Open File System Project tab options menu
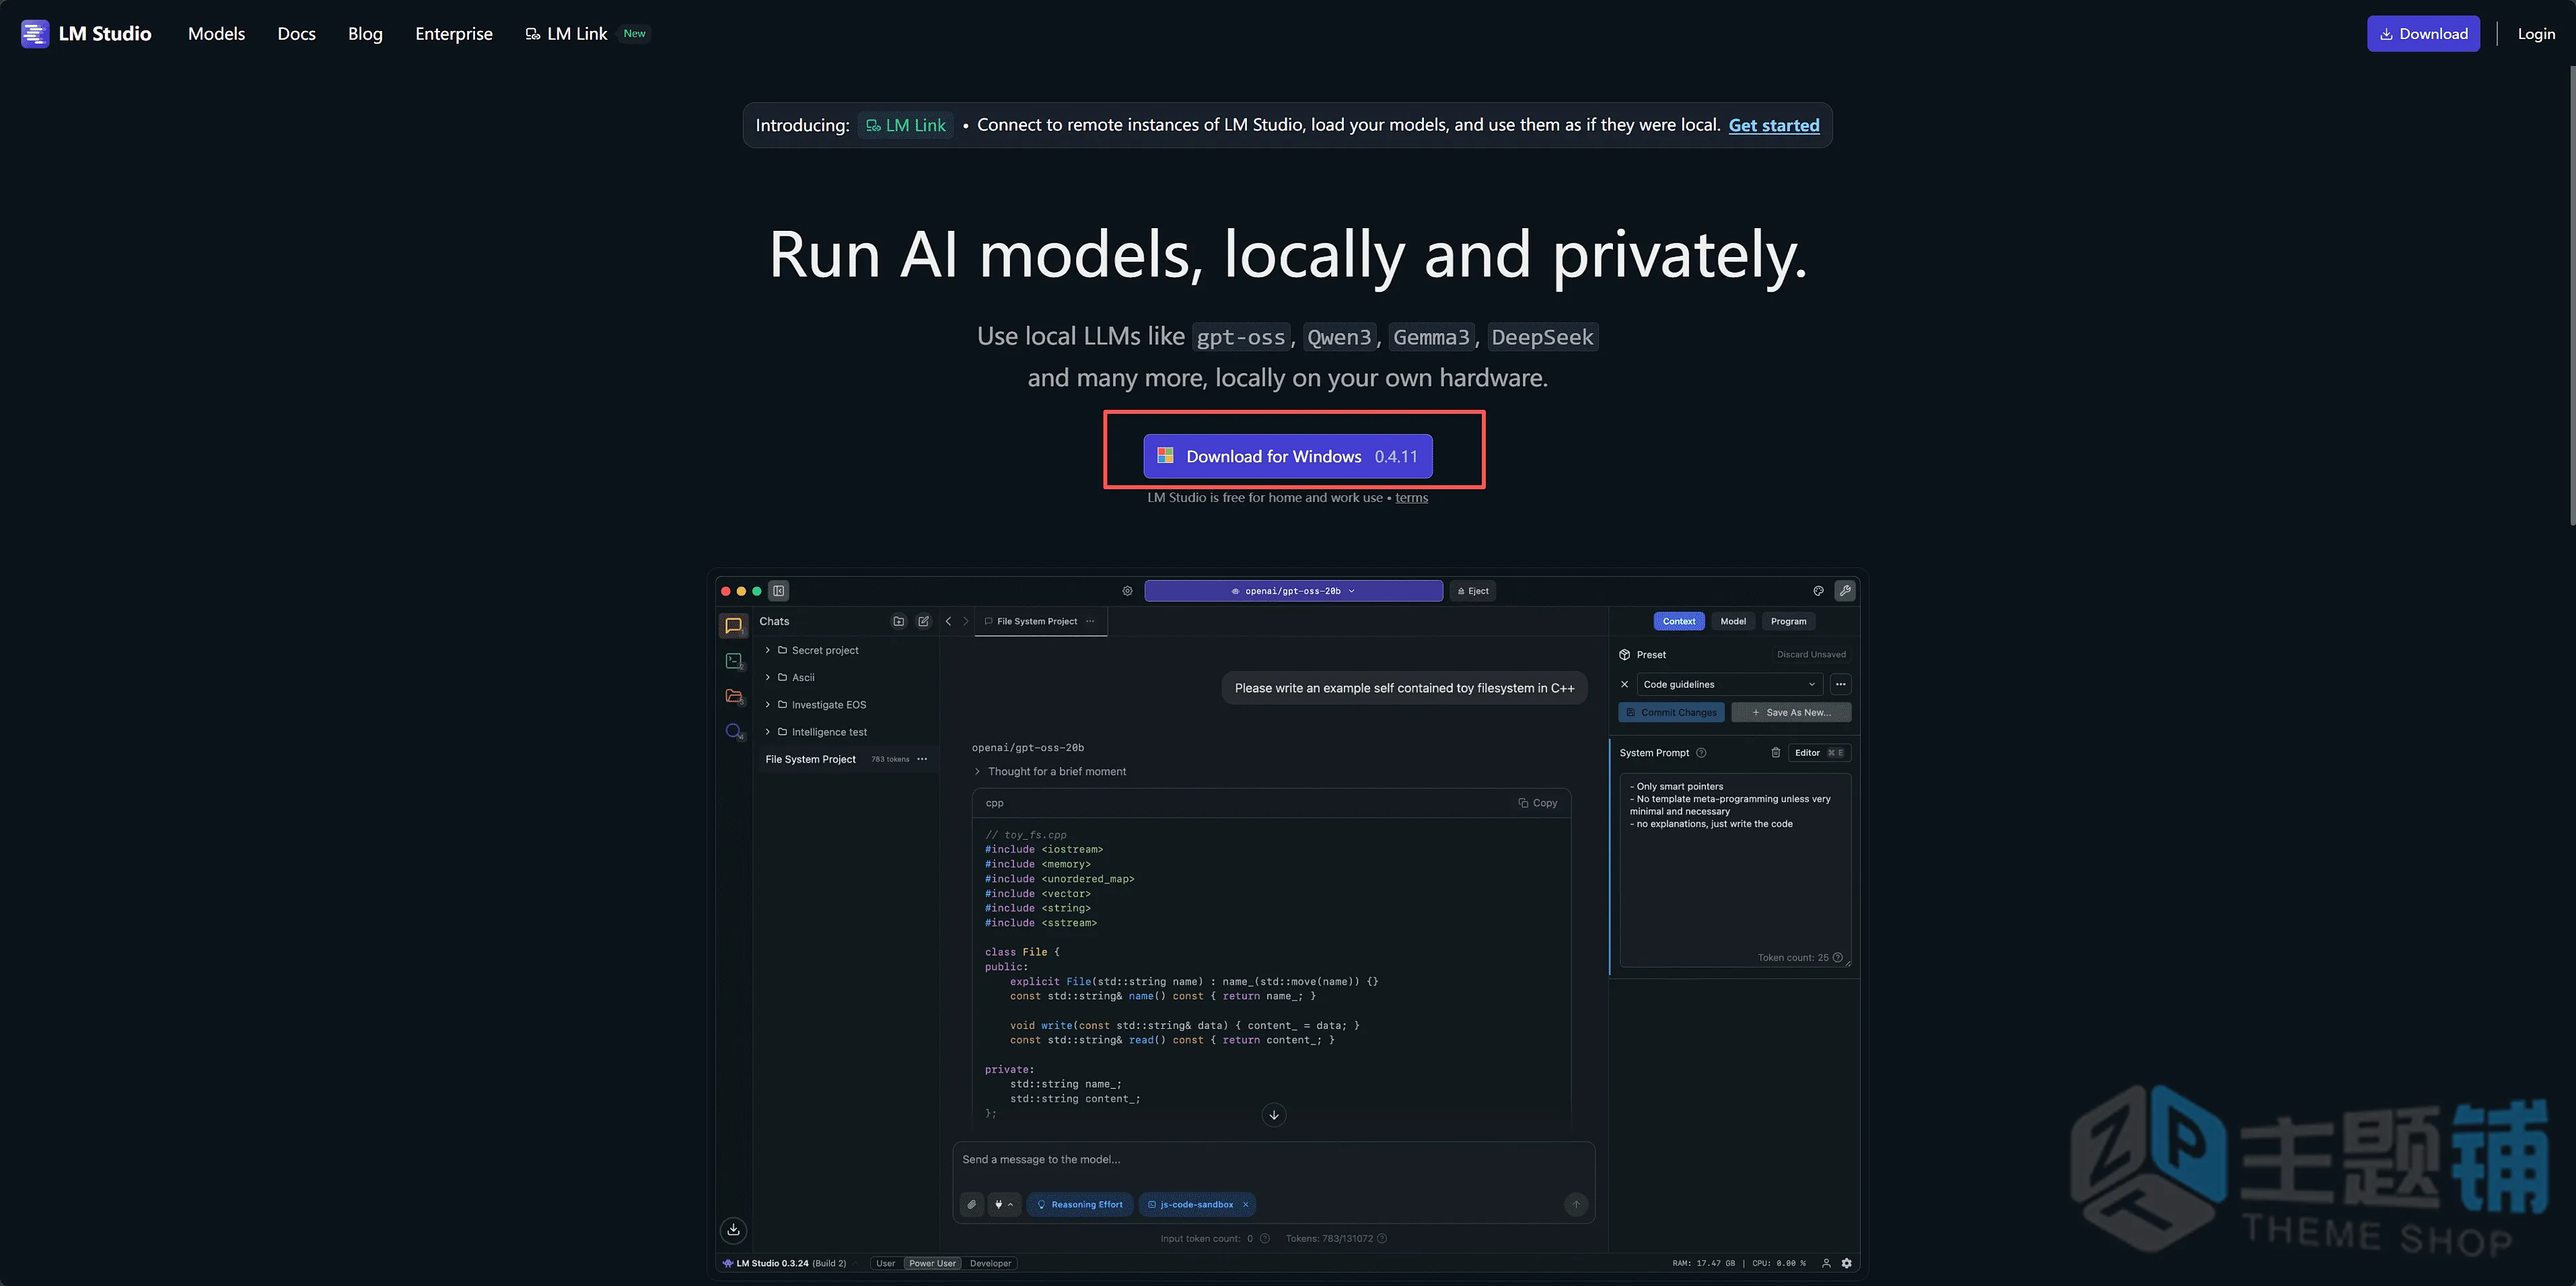2576x1286 pixels. pos(1091,621)
